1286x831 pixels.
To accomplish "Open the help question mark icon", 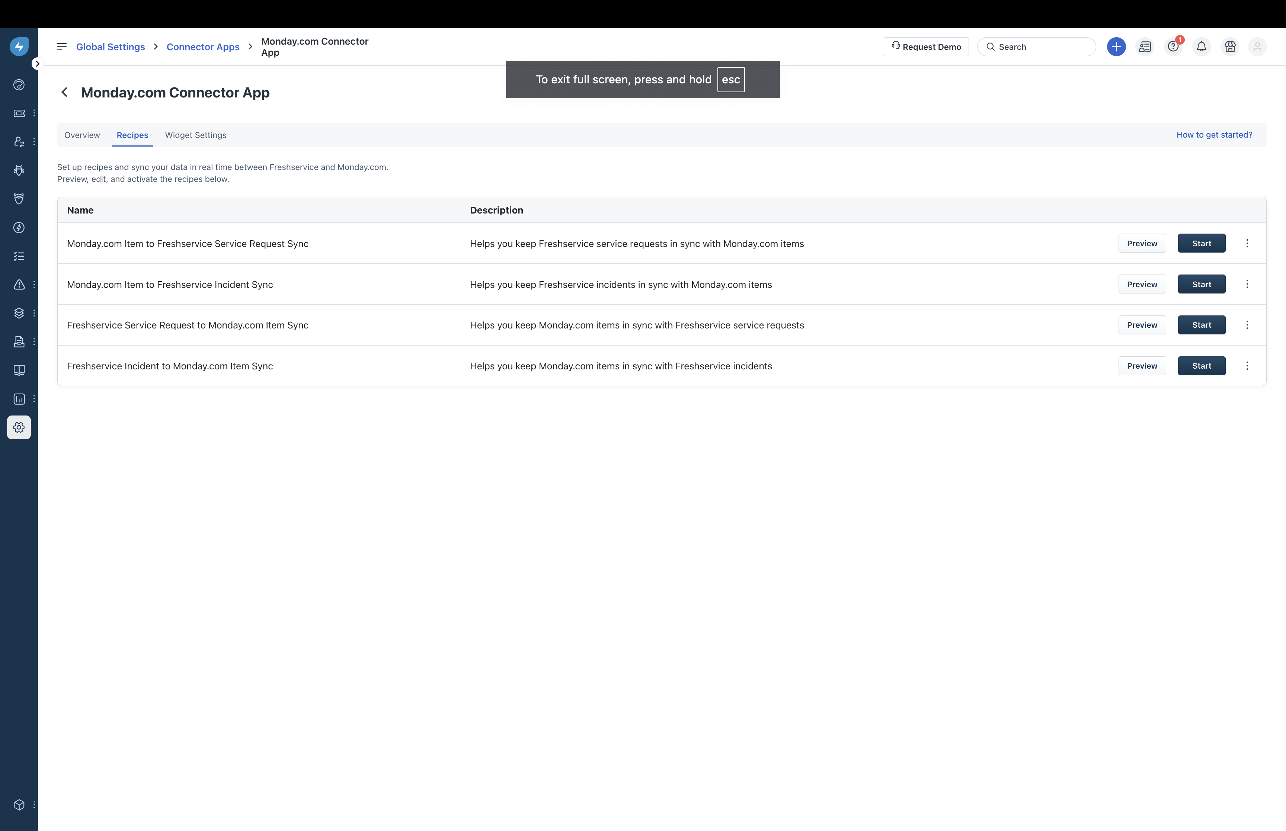I will [1173, 47].
